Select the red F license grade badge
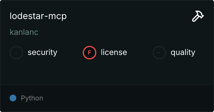Viewport: 214px width, 112px height. (x=89, y=53)
